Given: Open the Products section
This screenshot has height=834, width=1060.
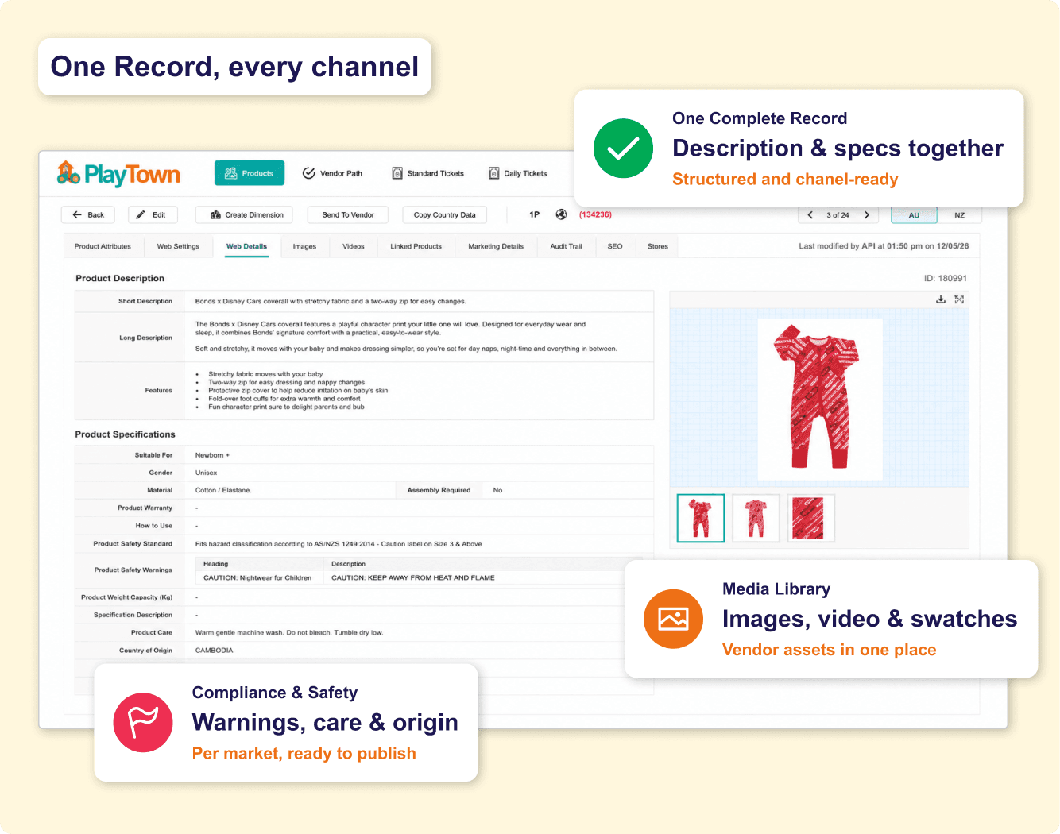Looking at the screenshot, I should click(x=250, y=173).
